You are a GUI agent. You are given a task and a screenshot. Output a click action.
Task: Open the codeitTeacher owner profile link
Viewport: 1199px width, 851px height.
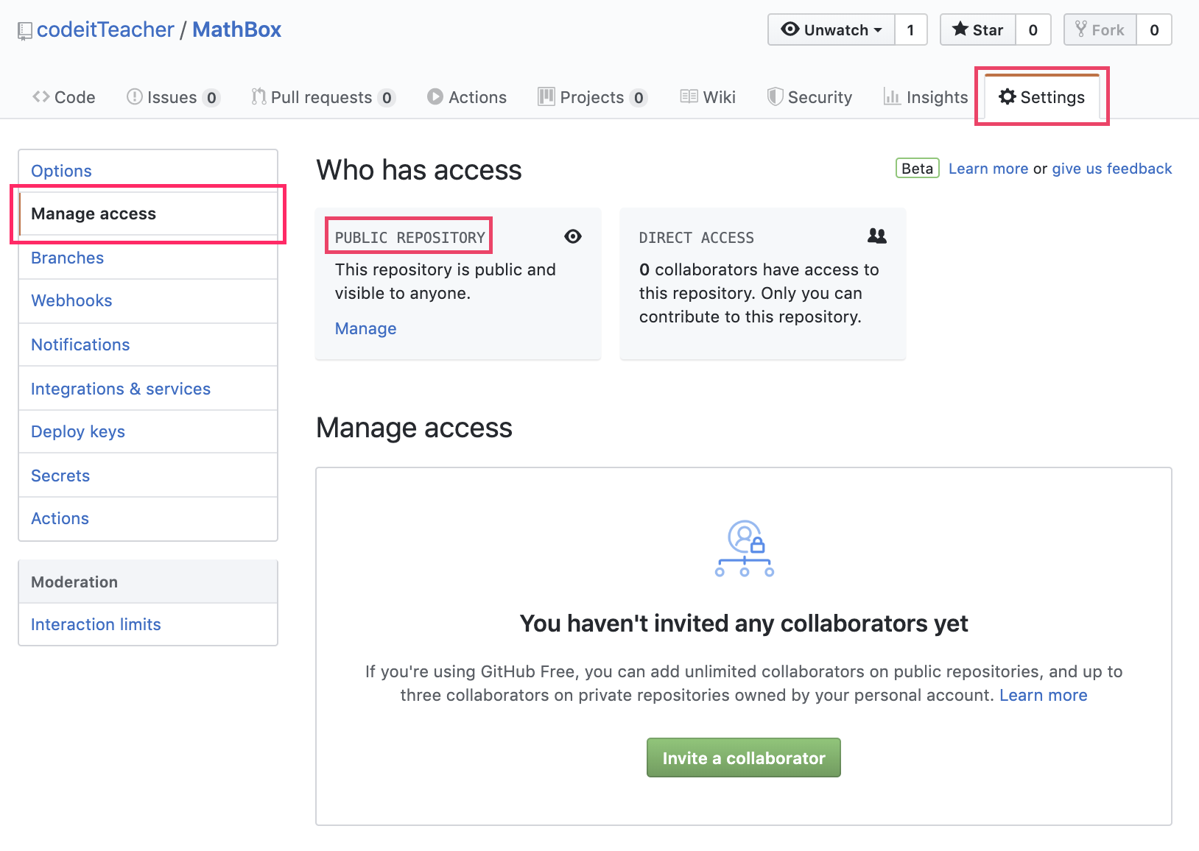pos(105,29)
